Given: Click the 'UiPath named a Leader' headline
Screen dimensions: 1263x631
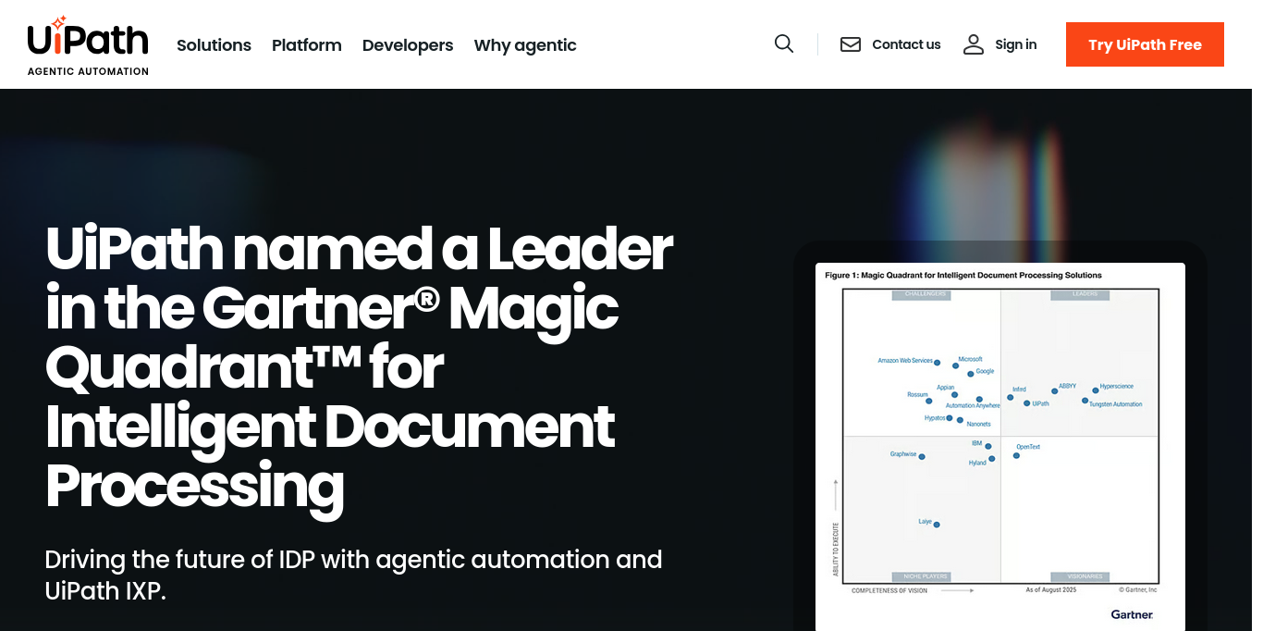Looking at the screenshot, I should tap(359, 367).
